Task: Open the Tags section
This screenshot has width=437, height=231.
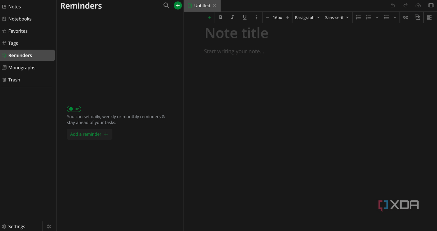Action: click(27, 43)
